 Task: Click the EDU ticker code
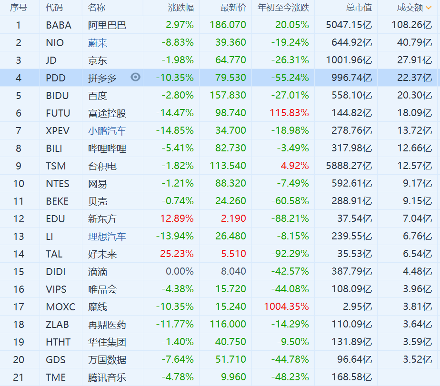tap(56, 219)
